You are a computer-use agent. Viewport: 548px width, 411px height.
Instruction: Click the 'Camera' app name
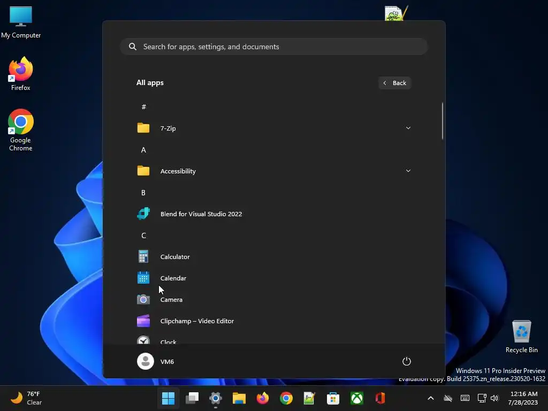point(171,300)
